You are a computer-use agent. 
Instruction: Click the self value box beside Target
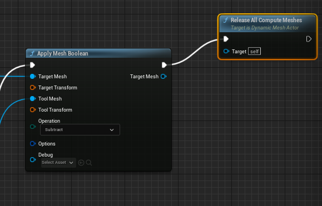click(255, 51)
